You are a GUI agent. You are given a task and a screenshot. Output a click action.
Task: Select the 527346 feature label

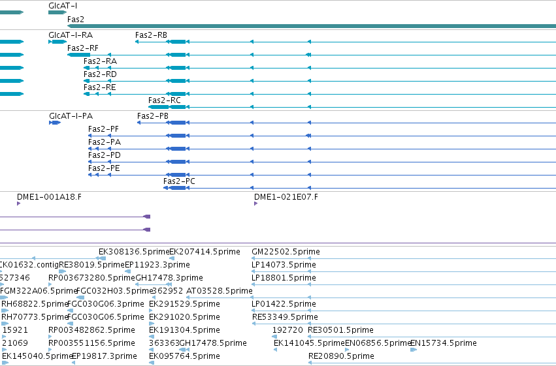tap(15, 278)
